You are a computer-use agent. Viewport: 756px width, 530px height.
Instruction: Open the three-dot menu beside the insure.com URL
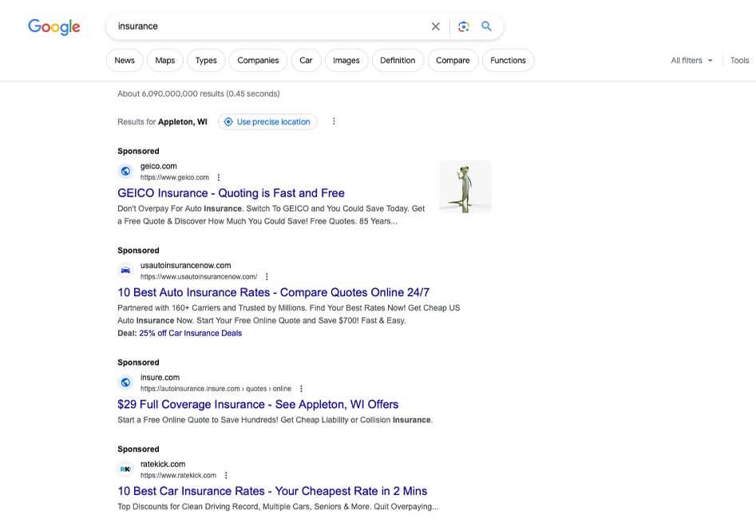click(x=301, y=389)
